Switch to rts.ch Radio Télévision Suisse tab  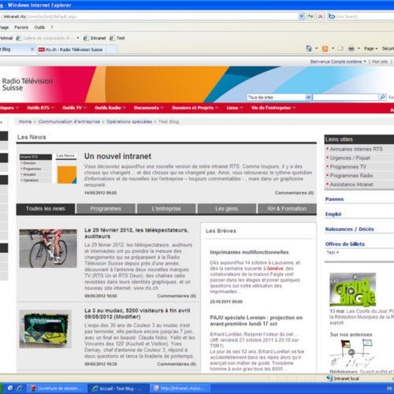pyautogui.click(x=71, y=50)
